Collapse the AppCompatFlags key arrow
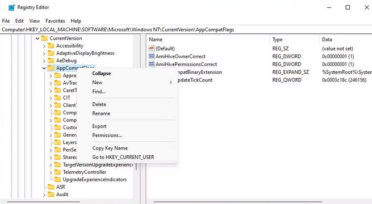This screenshot has height=204, width=372. pos(44,68)
